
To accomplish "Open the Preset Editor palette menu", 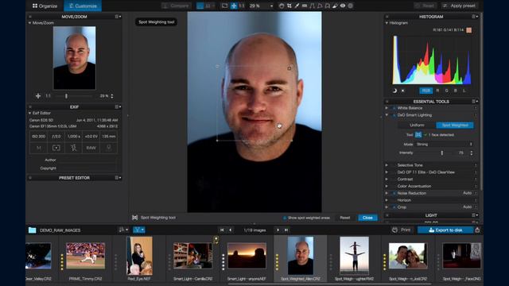I will [x=118, y=178].
